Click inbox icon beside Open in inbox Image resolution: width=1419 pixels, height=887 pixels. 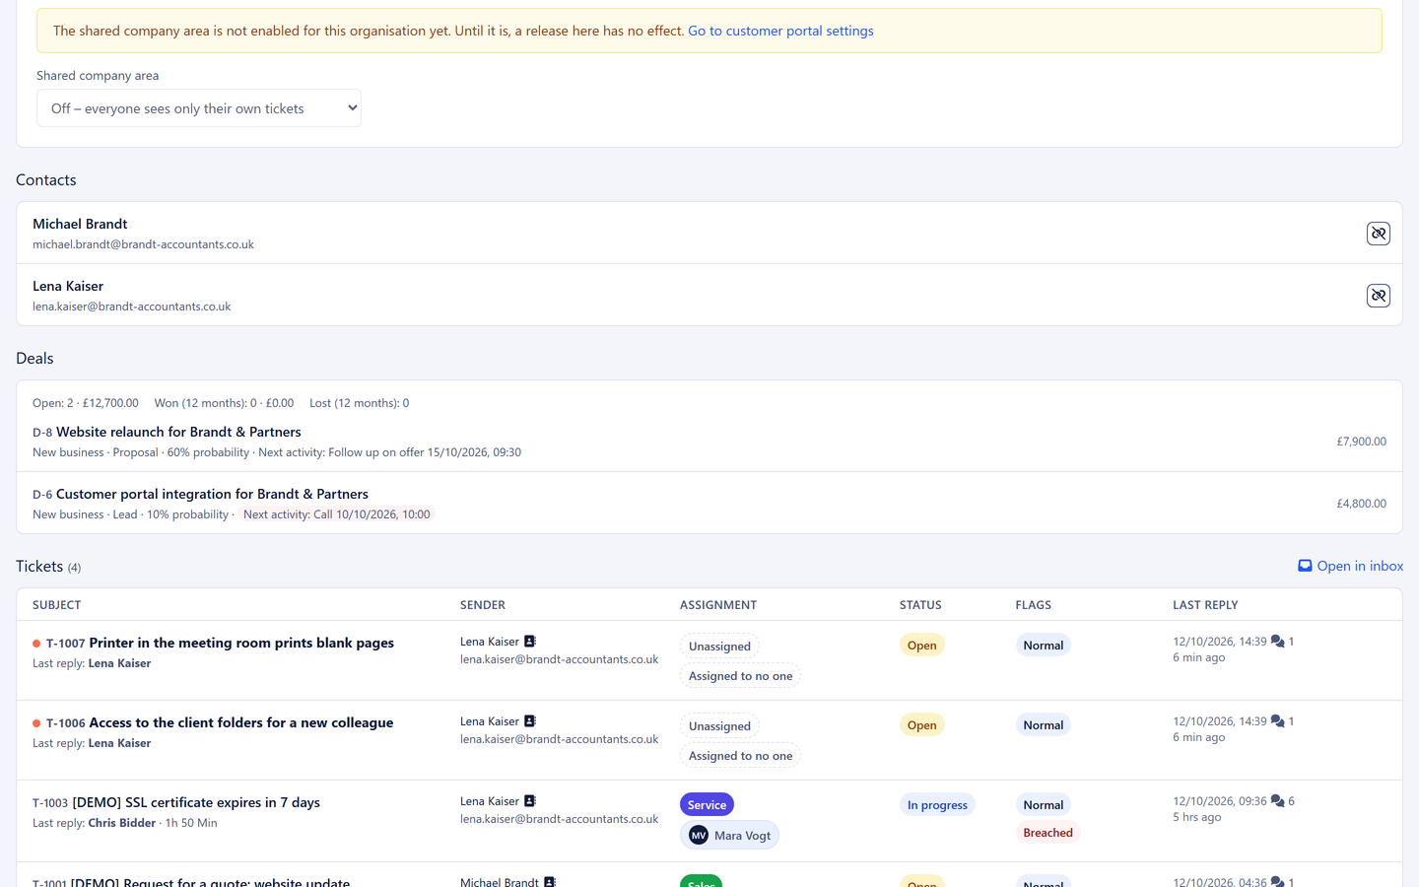pos(1305,566)
